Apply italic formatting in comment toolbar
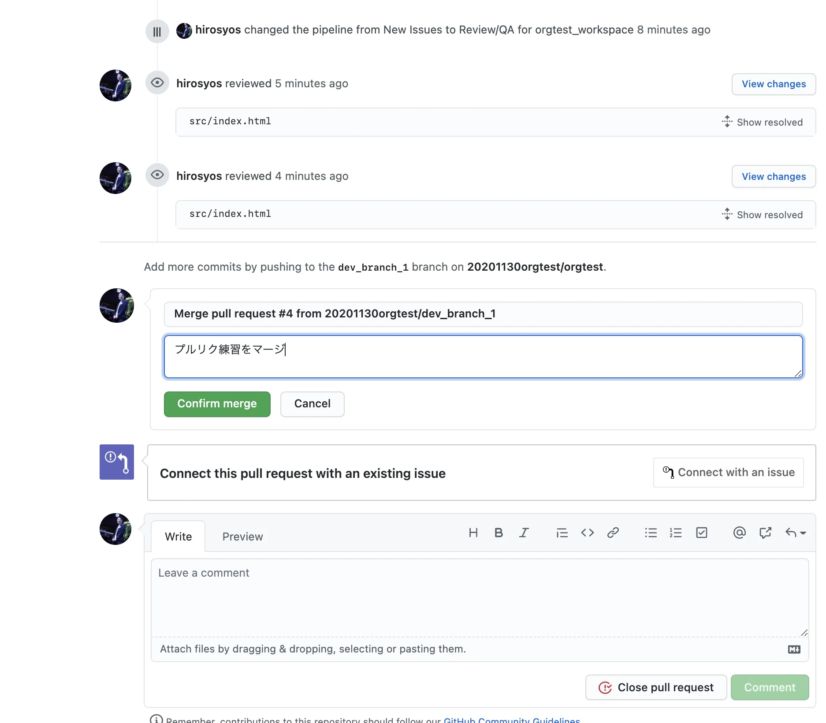This screenshot has height=723, width=826. [524, 533]
